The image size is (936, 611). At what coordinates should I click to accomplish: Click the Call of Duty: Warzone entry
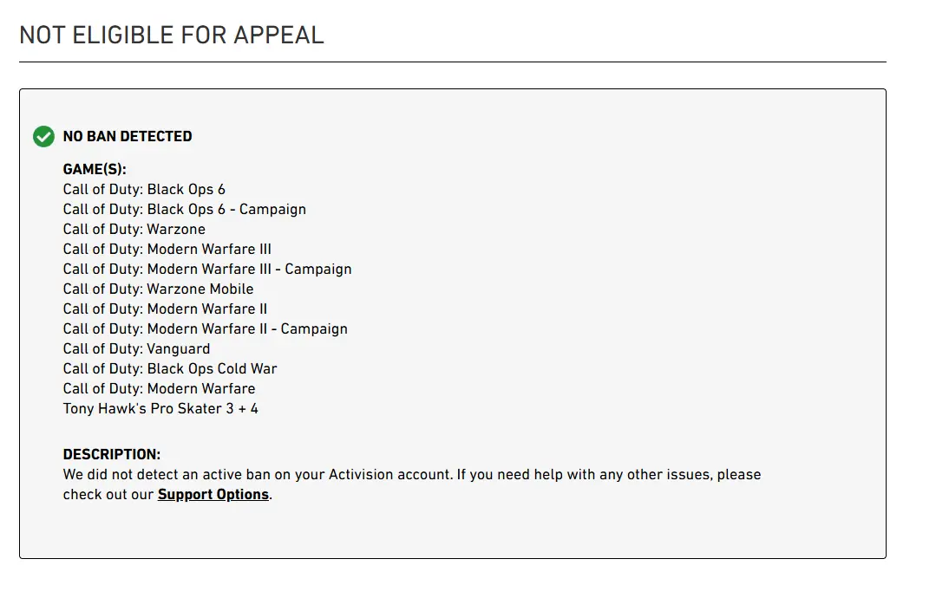point(134,230)
